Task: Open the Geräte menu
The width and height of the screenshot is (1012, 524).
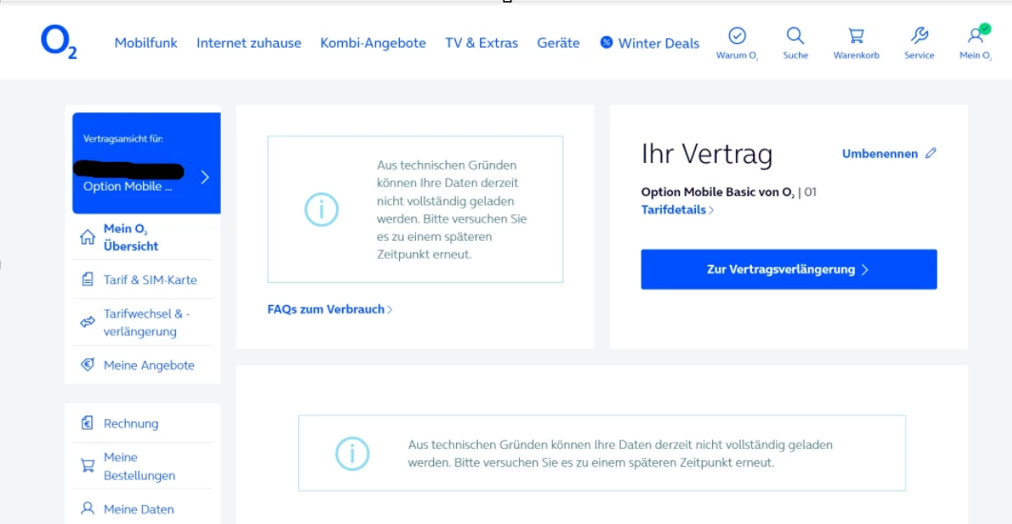Action: point(558,43)
